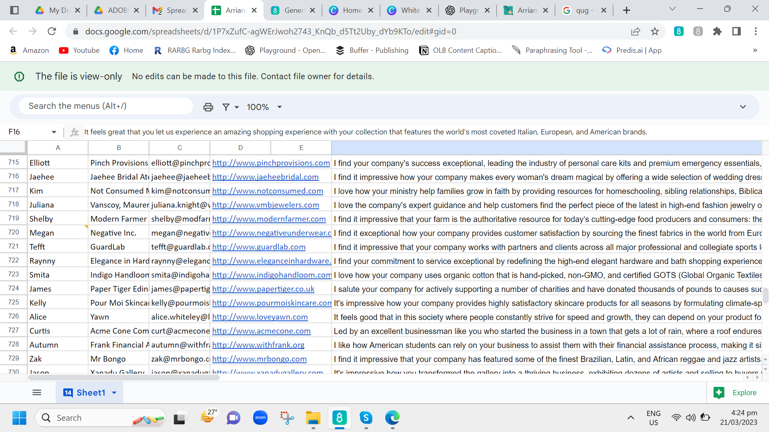Click the print icon in toolbar
Image resolution: width=769 pixels, height=432 pixels.
208,107
